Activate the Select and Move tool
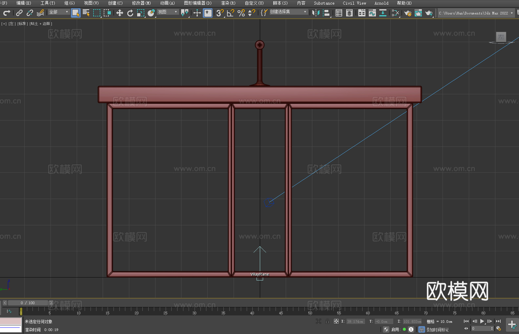The width and height of the screenshot is (519, 334). click(x=120, y=13)
